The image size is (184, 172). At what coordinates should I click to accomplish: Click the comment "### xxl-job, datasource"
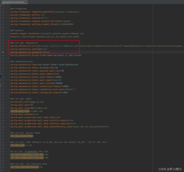pos(24,43)
